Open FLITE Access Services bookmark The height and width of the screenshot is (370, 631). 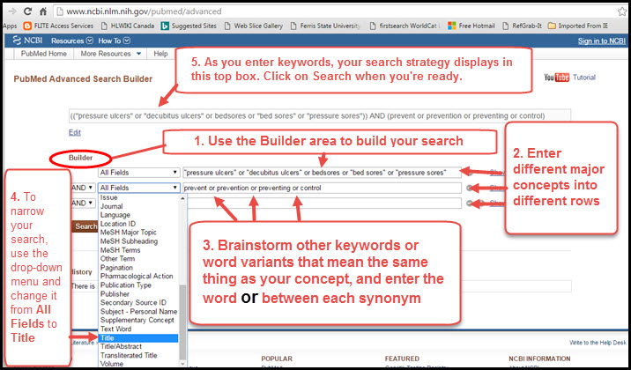point(58,26)
